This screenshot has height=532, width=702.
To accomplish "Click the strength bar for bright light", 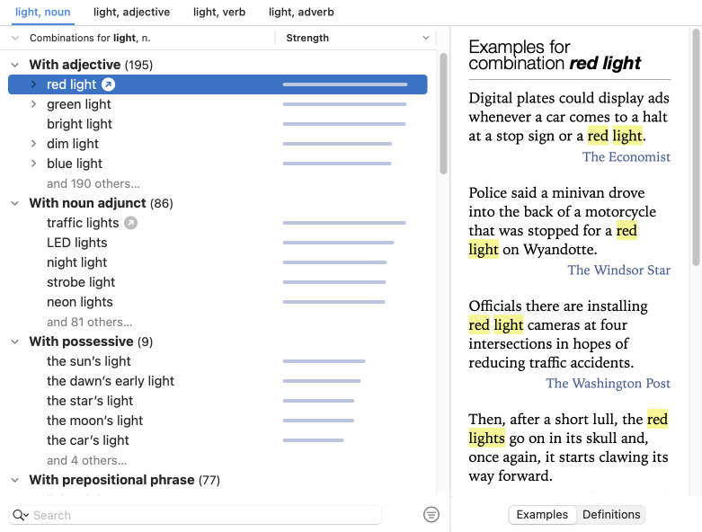I will tap(344, 124).
